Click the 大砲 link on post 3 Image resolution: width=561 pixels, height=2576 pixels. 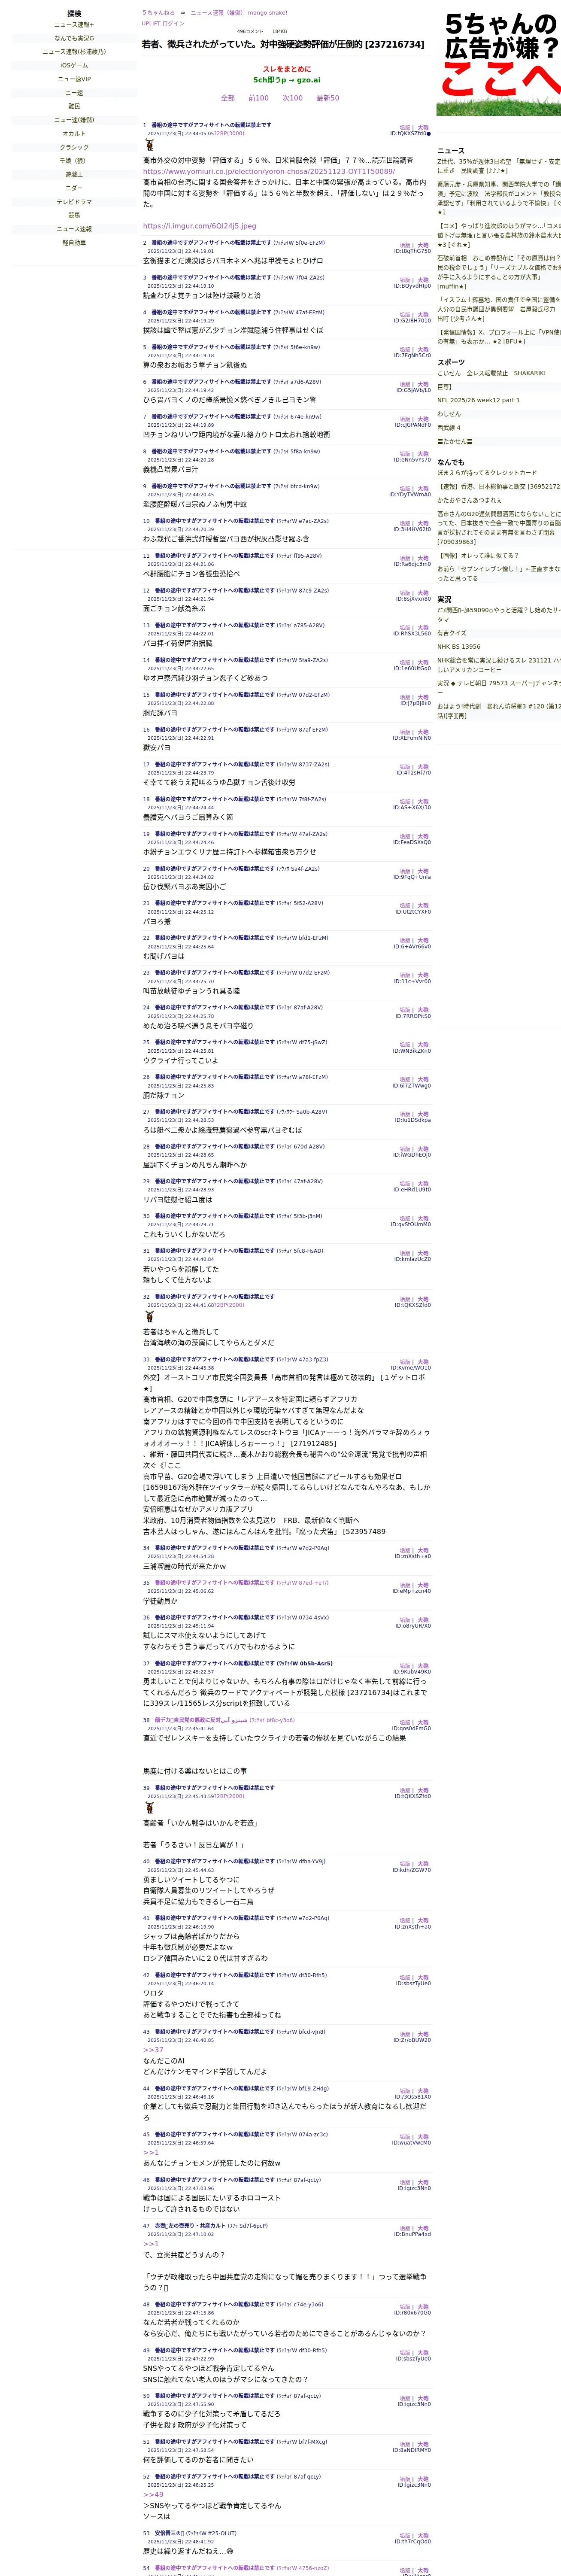(x=423, y=280)
